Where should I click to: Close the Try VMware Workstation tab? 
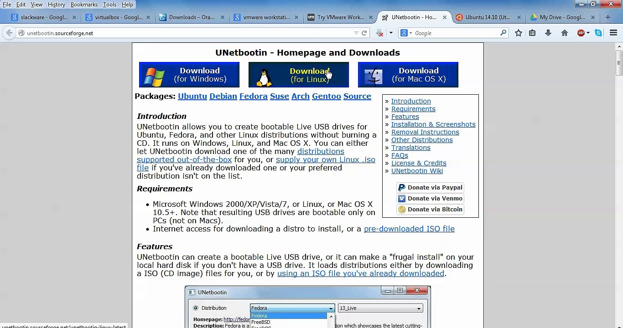coord(371,17)
